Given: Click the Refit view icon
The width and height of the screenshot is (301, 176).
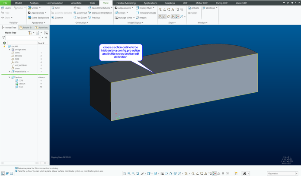Looking at the screenshot, I should pos(53,8).
